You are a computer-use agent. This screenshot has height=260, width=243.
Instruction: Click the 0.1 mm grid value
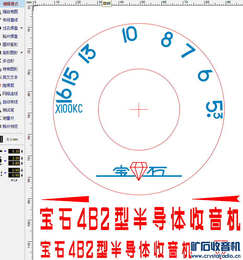[12, 139]
